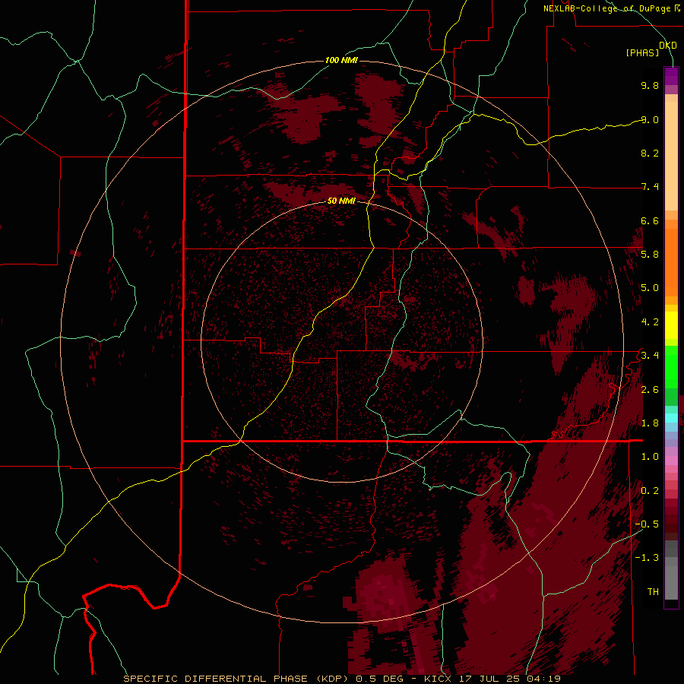This screenshot has width=684, height=684.
Task: Click the 1.0 value on color scale
Action: (650, 457)
